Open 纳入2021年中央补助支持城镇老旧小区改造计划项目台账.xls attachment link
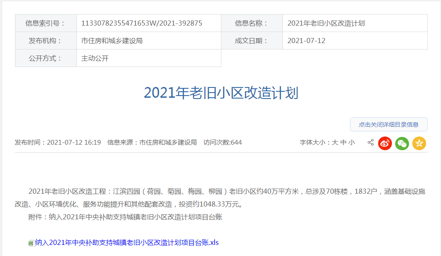 [127, 242]
